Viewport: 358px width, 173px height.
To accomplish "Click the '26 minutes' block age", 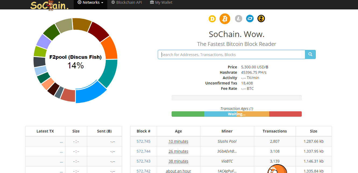I will [x=178, y=151].
